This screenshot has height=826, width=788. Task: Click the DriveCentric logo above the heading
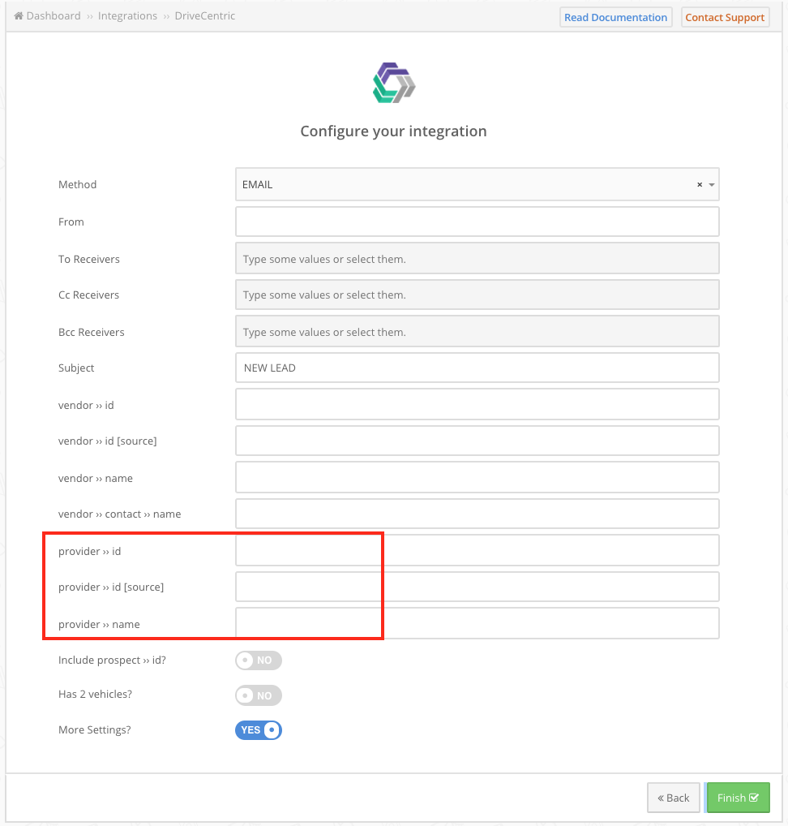pyautogui.click(x=394, y=83)
